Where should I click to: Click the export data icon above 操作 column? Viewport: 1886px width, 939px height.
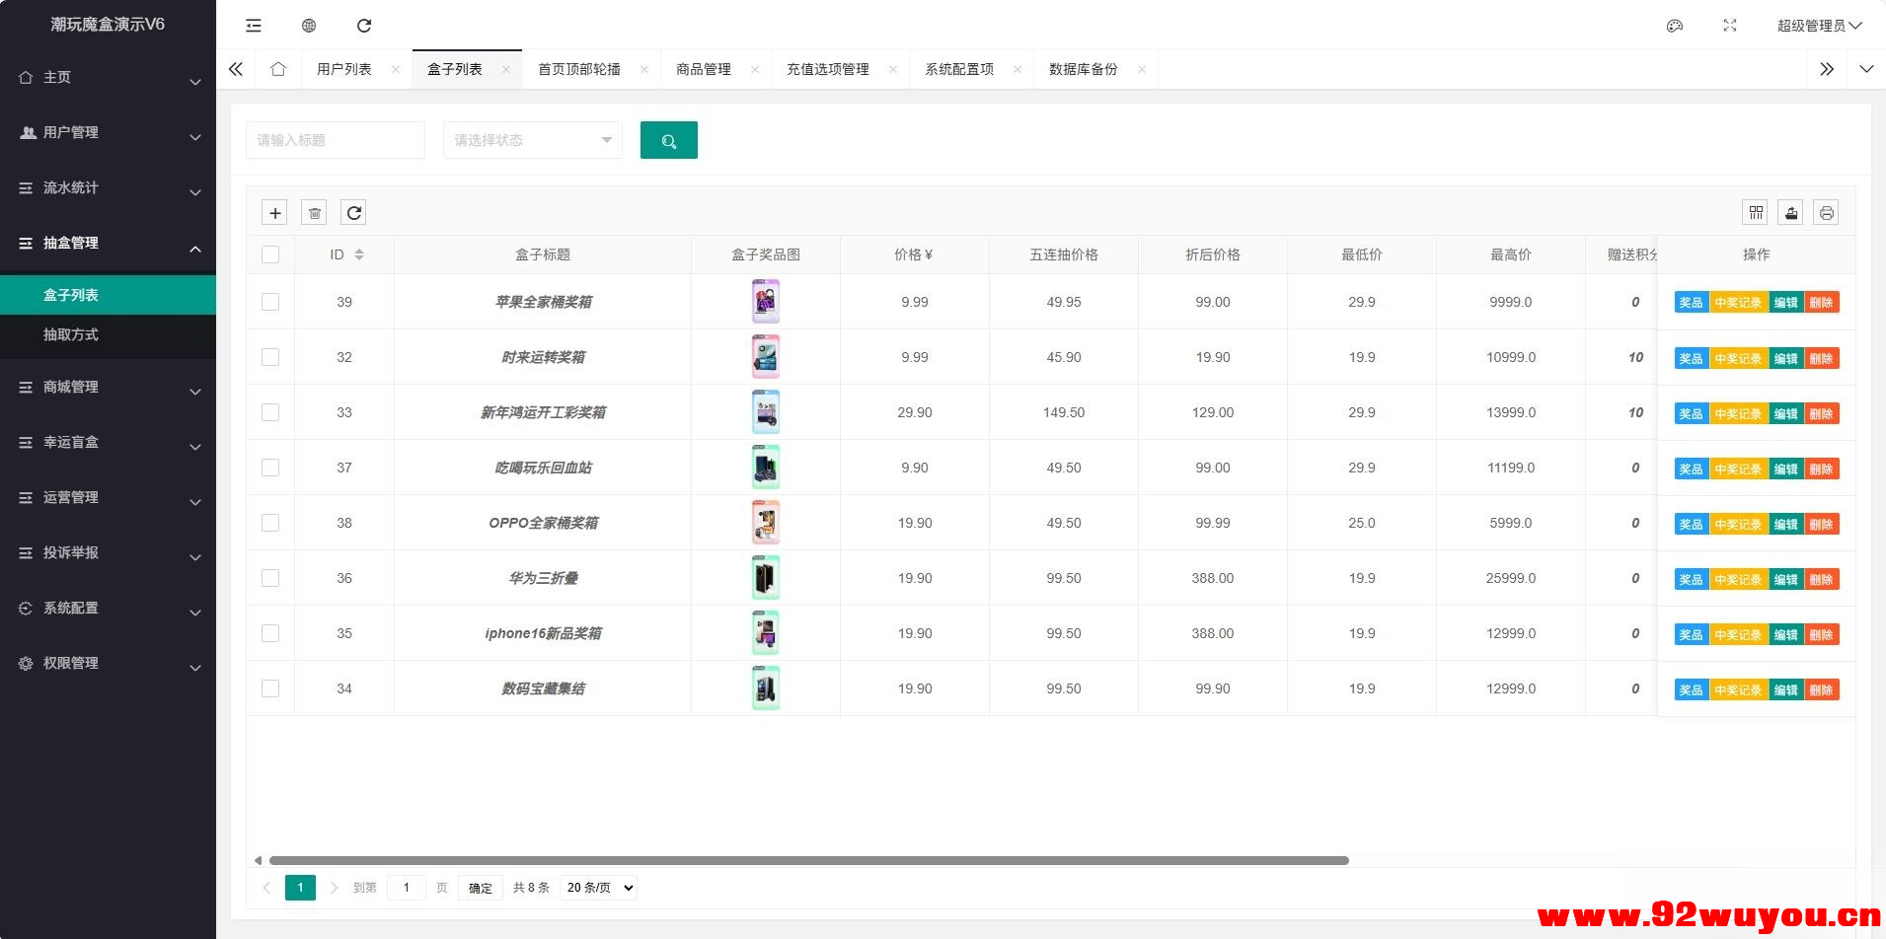[x=1790, y=212]
